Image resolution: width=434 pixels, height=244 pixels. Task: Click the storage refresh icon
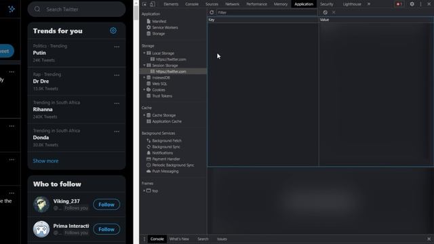212,12
